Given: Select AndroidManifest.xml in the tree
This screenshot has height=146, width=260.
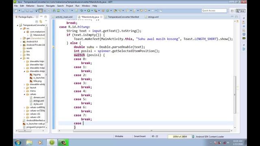Looking at the screenshot, I should pyautogui.click(x=35, y=120).
